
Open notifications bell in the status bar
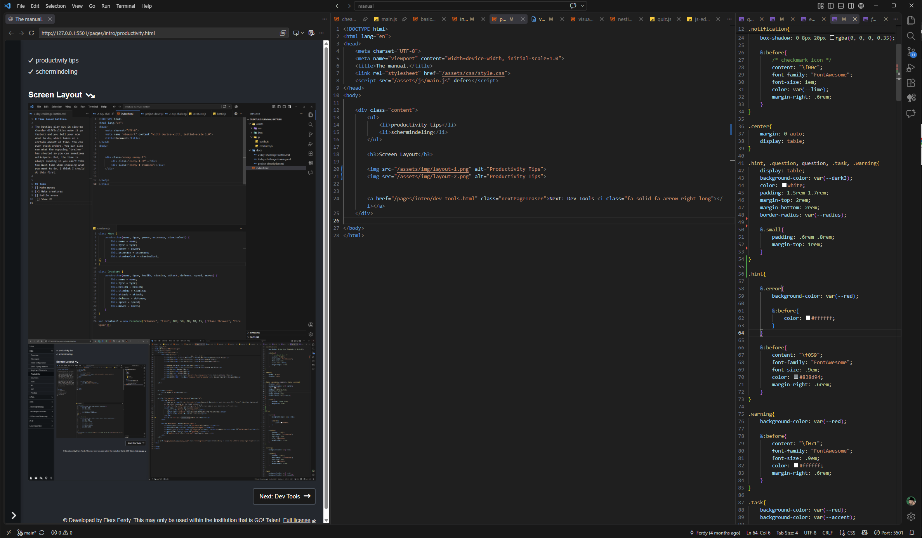pos(912,533)
